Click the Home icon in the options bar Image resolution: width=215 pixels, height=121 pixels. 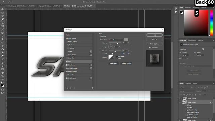4,2
